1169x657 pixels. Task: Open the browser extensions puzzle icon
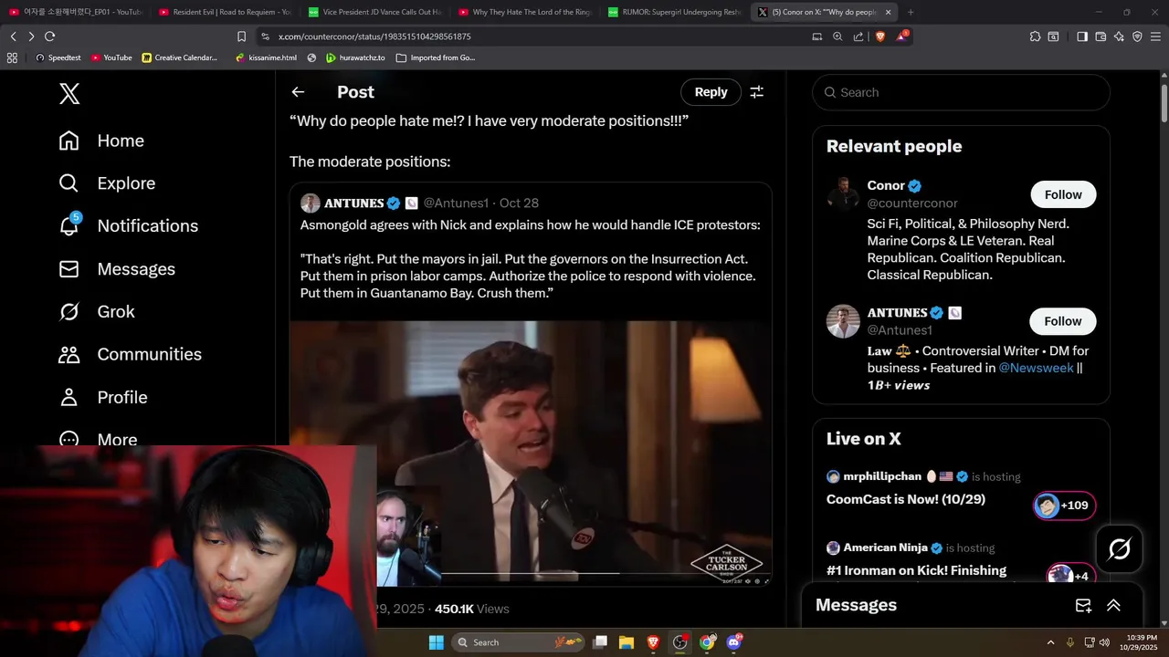pos(1035,36)
